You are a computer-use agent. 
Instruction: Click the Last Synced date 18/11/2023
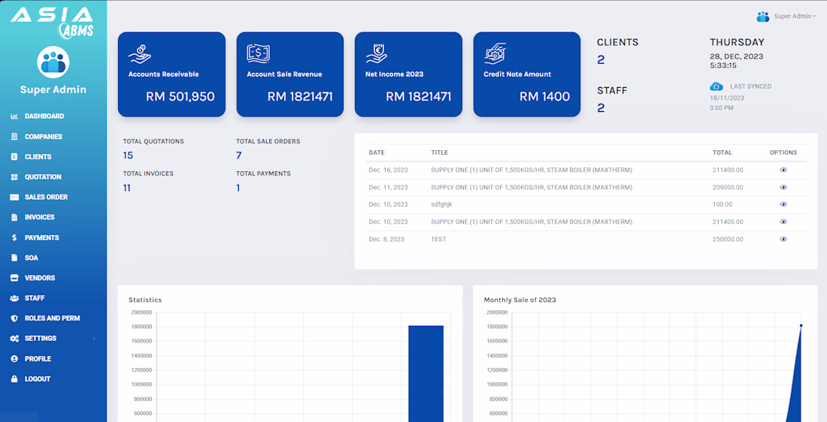click(x=727, y=98)
